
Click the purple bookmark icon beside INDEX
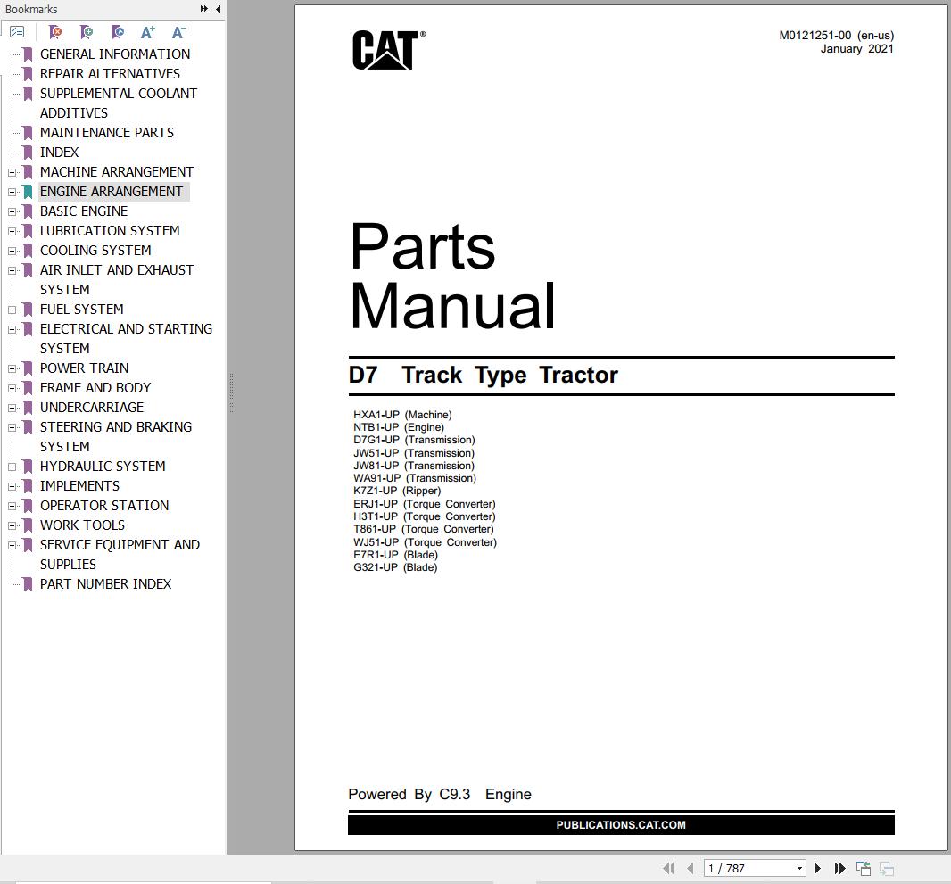(x=28, y=153)
